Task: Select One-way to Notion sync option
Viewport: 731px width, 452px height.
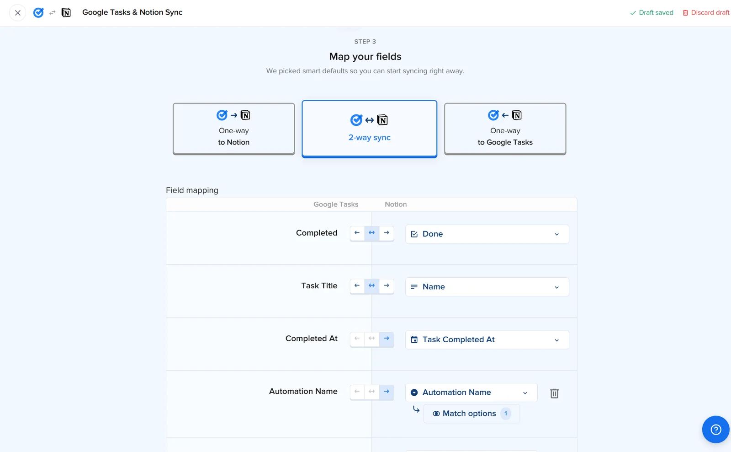Action: (233, 129)
